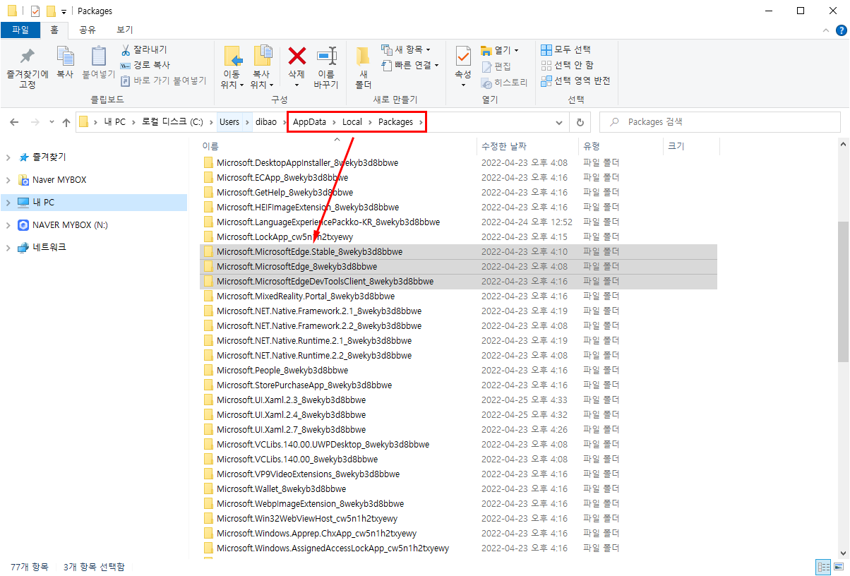
Task: Switch to large icons view in status bar
Action: [838, 567]
